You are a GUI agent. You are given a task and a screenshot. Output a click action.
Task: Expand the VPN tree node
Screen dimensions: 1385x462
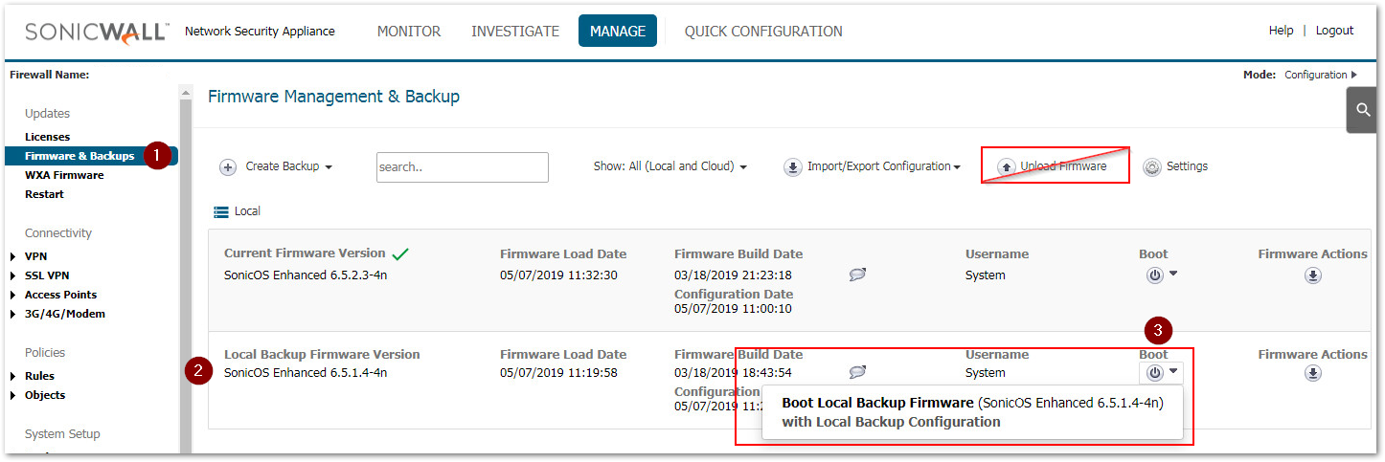pyautogui.click(x=13, y=256)
